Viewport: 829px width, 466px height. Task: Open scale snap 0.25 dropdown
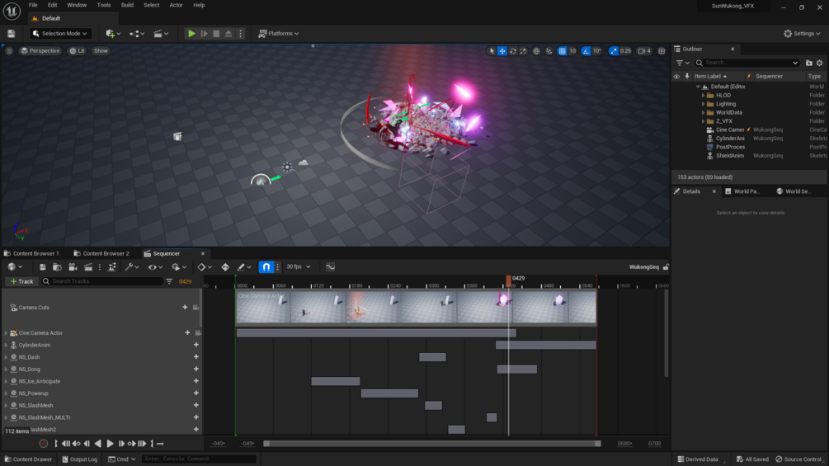[x=625, y=51]
